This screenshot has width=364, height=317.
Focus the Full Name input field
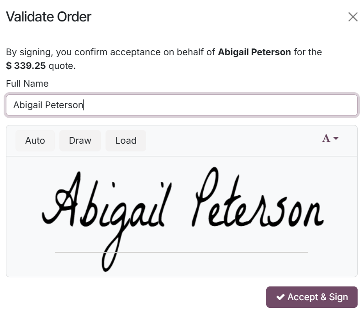(x=182, y=105)
